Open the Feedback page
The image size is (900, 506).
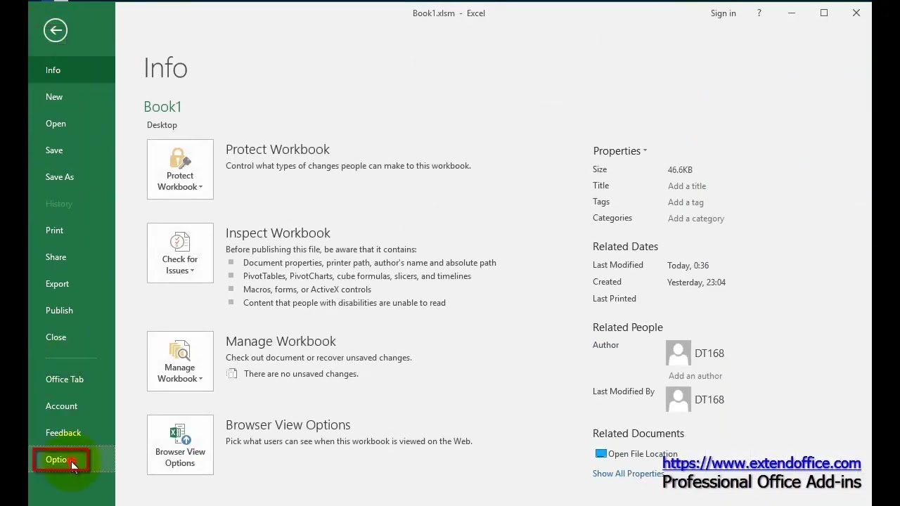[x=72, y=433]
